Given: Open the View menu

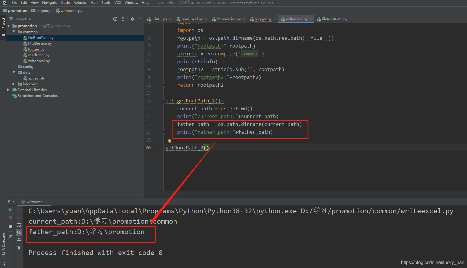Looking at the screenshot, I should (x=35, y=3).
